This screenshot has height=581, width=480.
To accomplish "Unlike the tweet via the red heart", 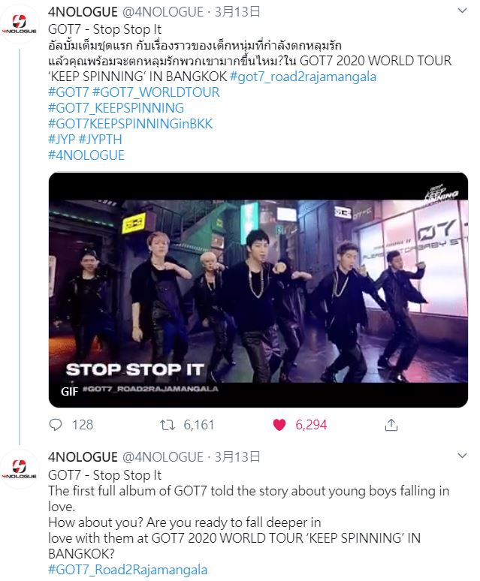I will pos(279,425).
